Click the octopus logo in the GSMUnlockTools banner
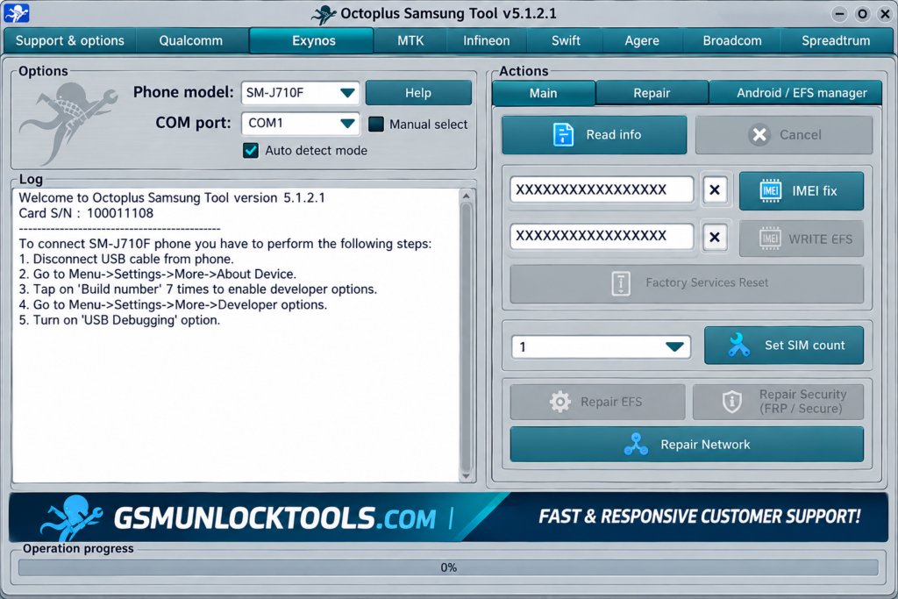 coord(72,517)
